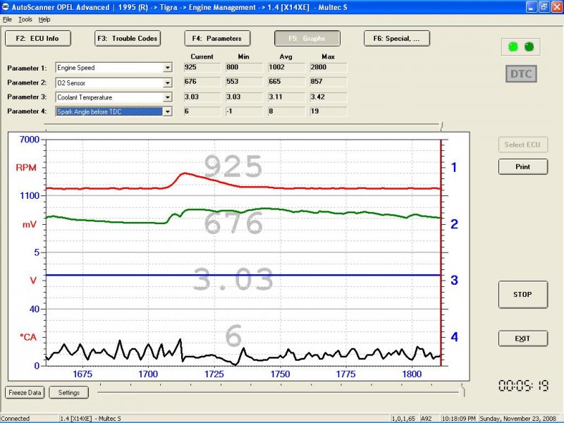The image size is (564, 423).
Task: Click the dark green status LED
Action: point(529,47)
